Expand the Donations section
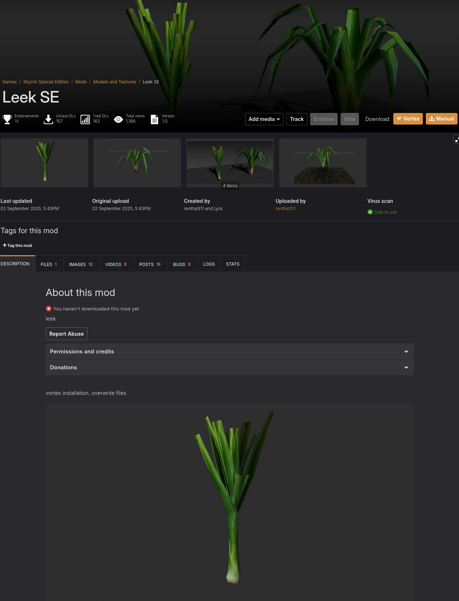The height and width of the screenshot is (601, 459). 230,367
